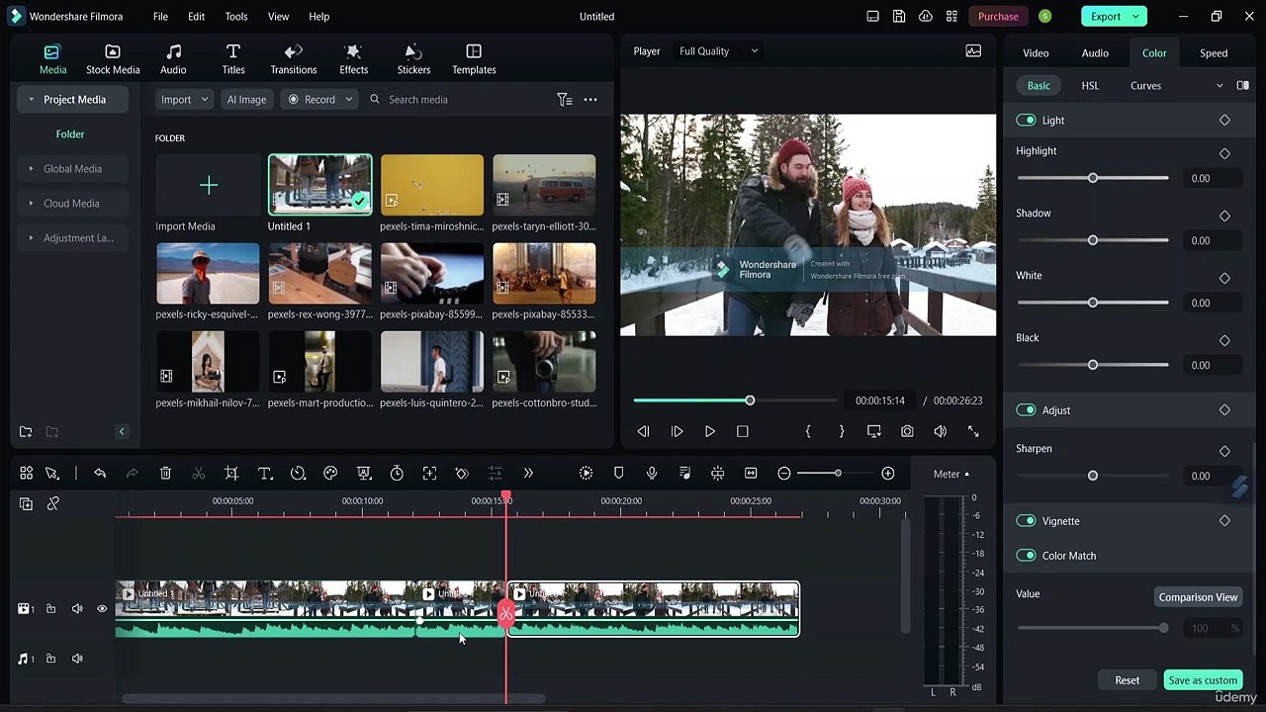Image resolution: width=1266 pixels, height=712 pixels.
Task: Click the timeline link chain icon
Action: 53,504
